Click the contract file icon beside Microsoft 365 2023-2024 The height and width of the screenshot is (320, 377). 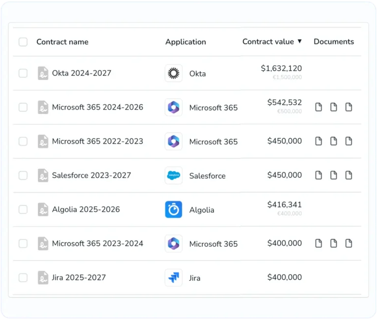coord(43,243)
